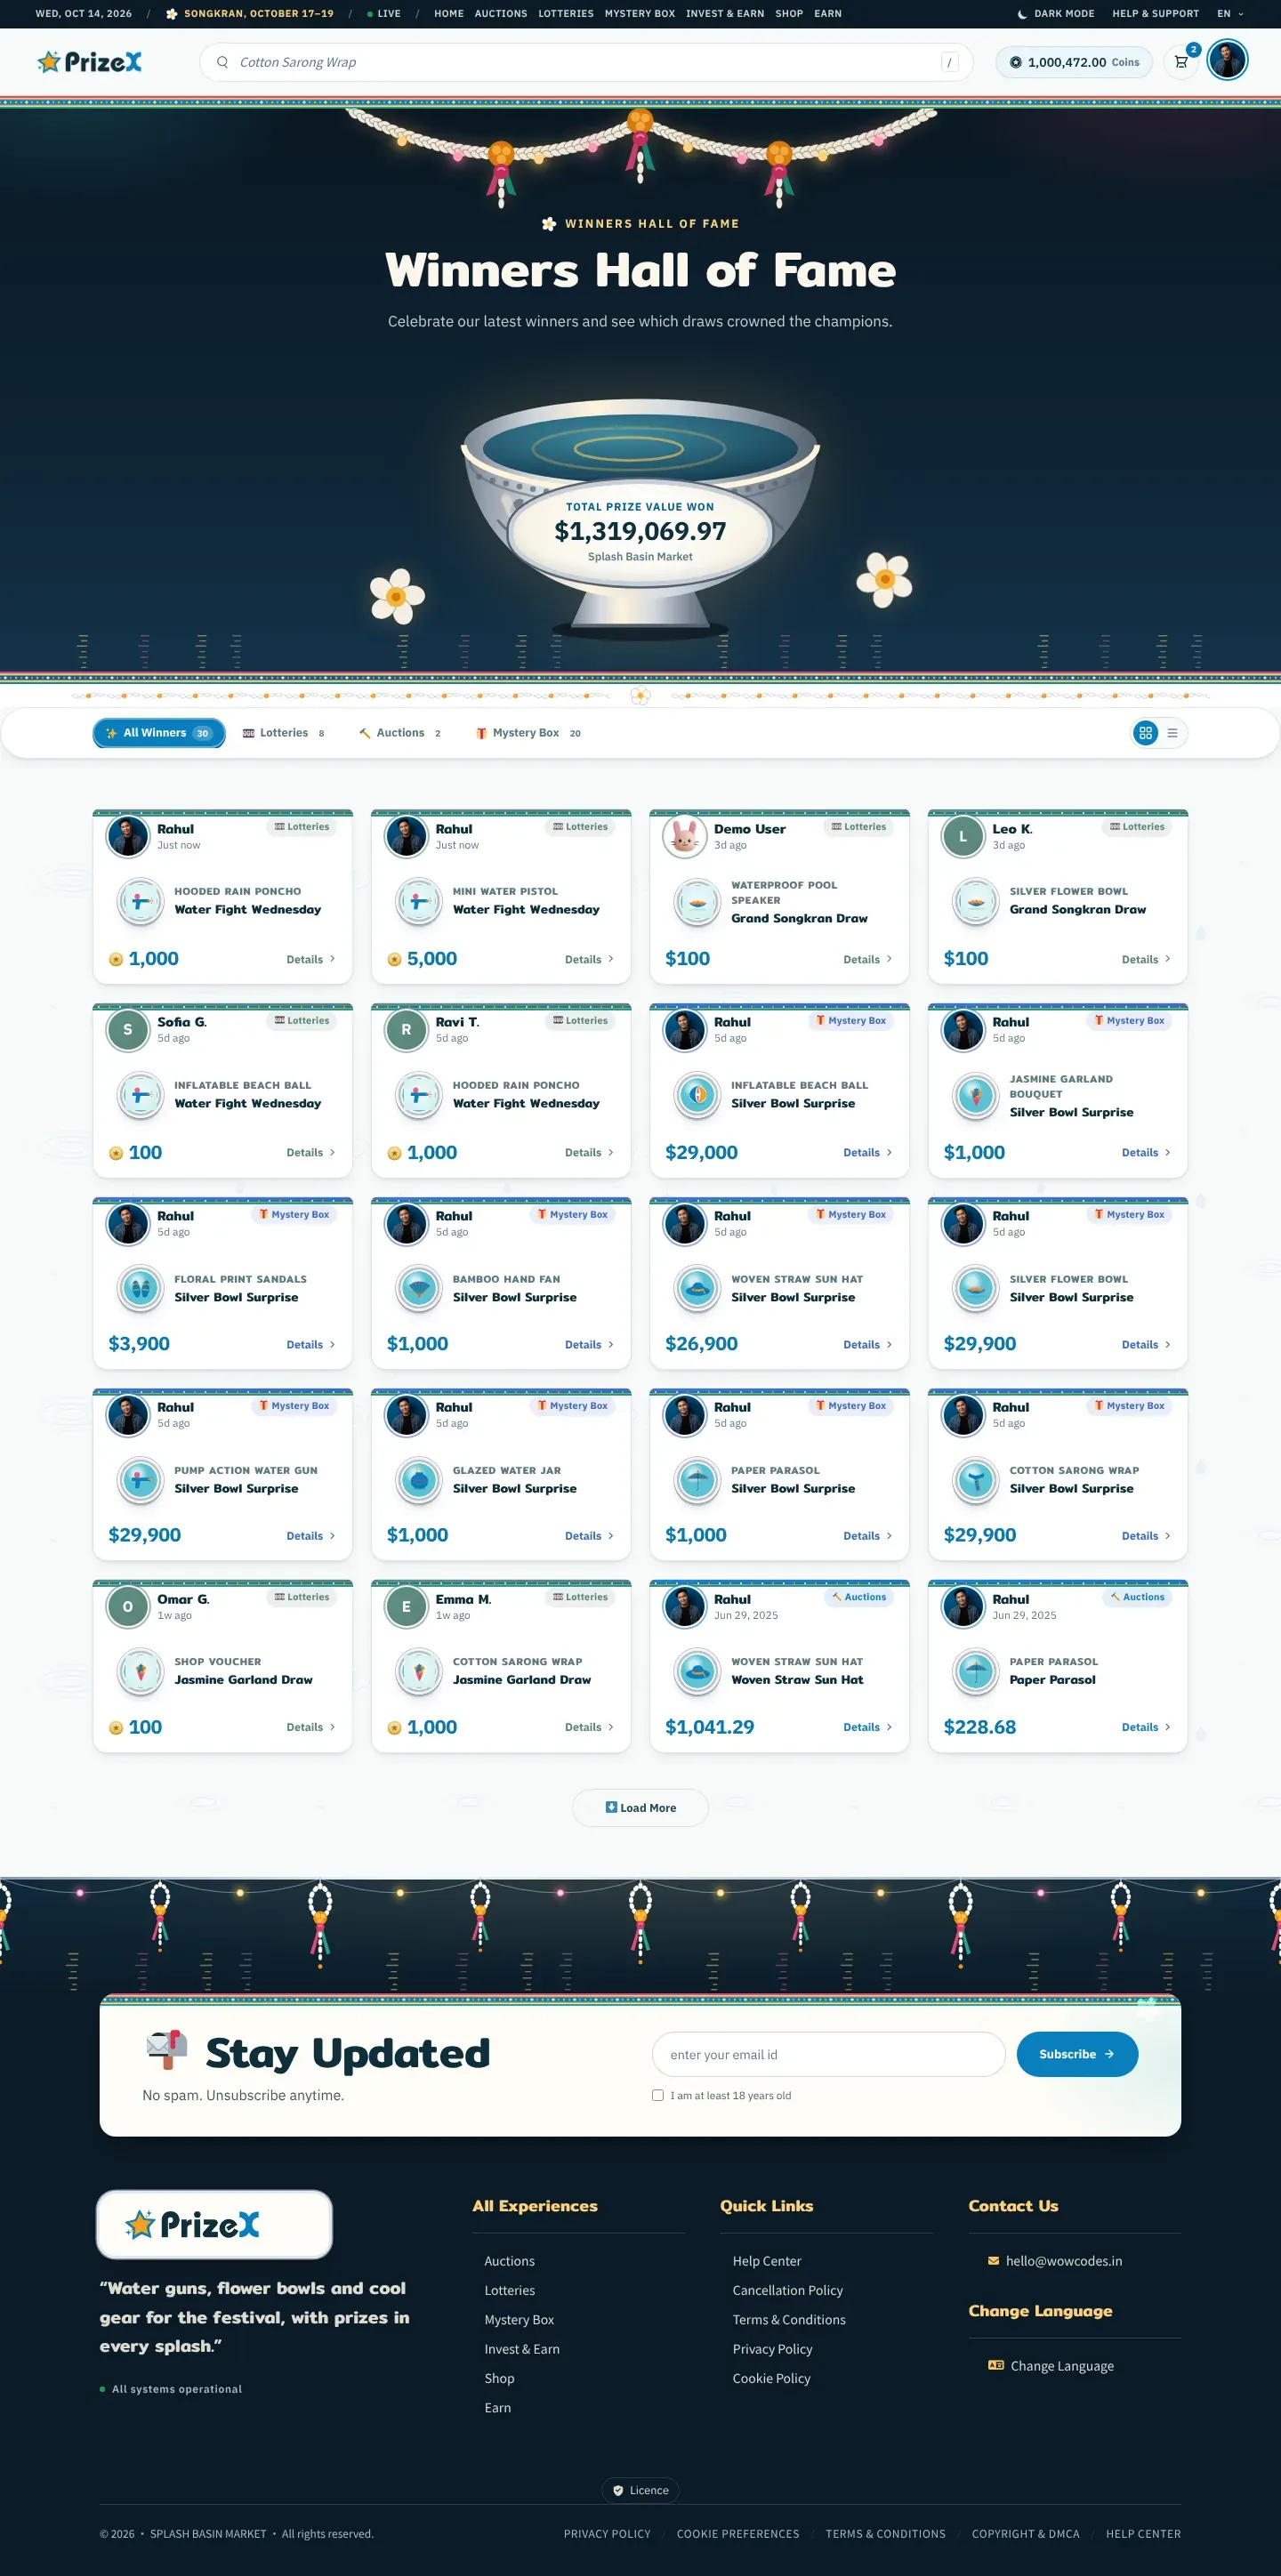
Task: Switch to list view layout
Action: coord(1172,733)
